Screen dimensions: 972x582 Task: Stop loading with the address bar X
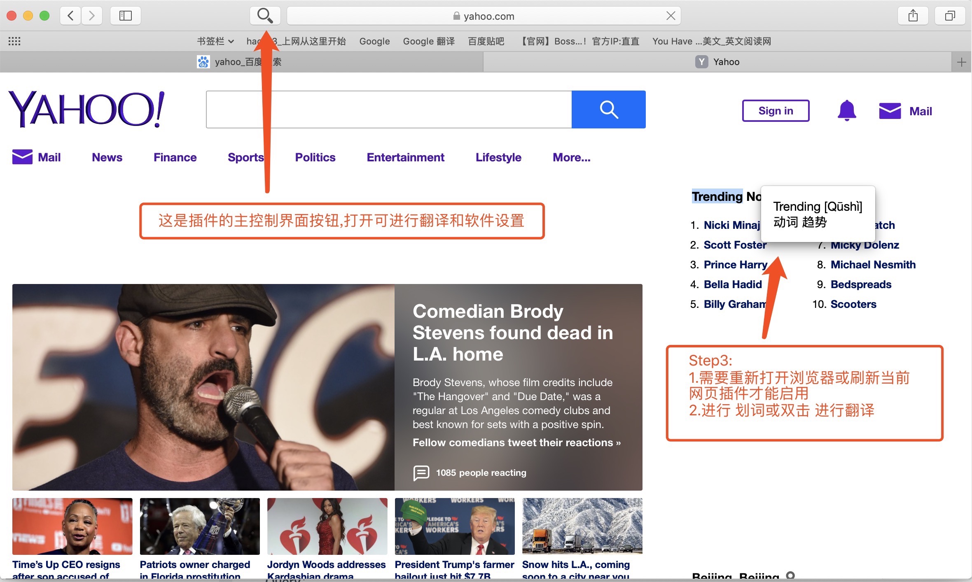(x=671, y=16)
